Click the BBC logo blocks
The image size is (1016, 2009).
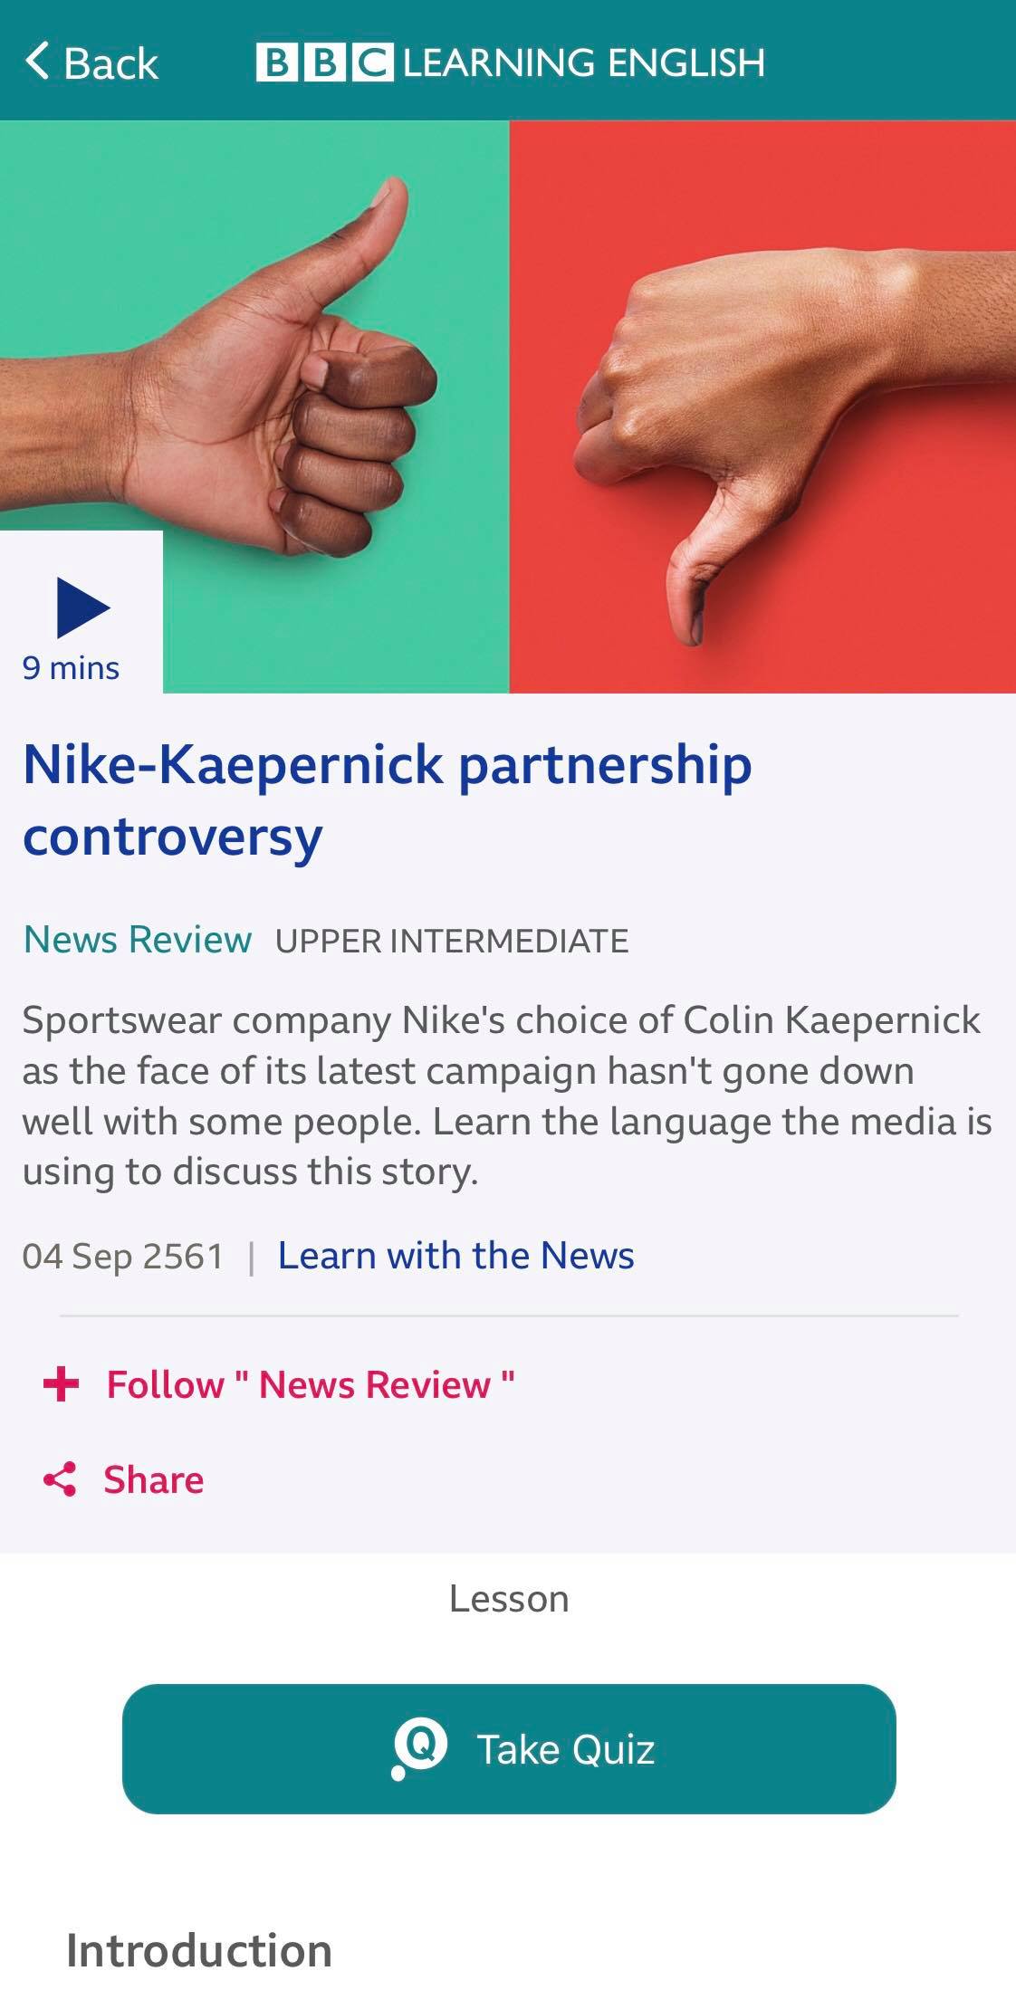pyautogui.click(x=325, y=62)
